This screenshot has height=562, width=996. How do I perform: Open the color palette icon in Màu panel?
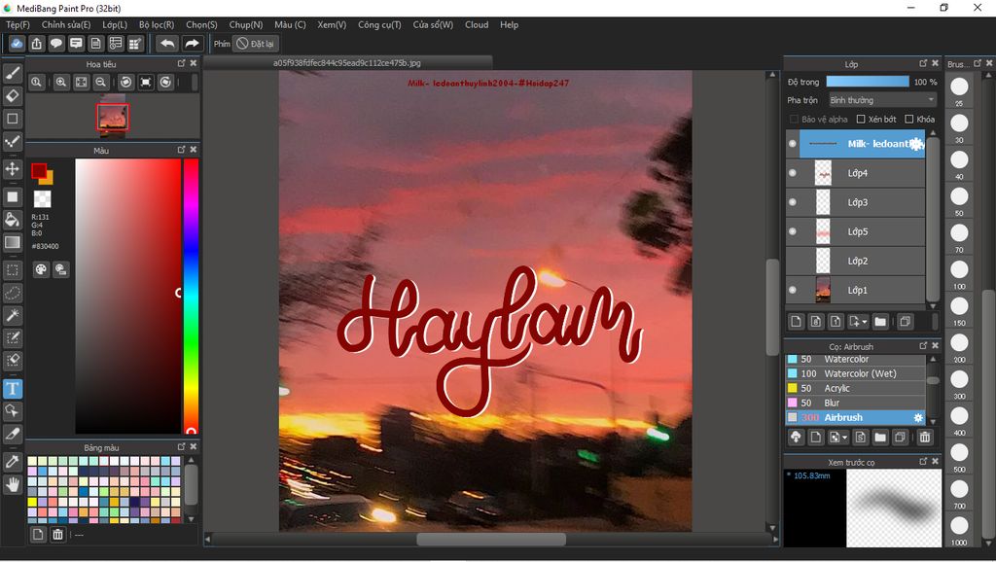point(41,269)
